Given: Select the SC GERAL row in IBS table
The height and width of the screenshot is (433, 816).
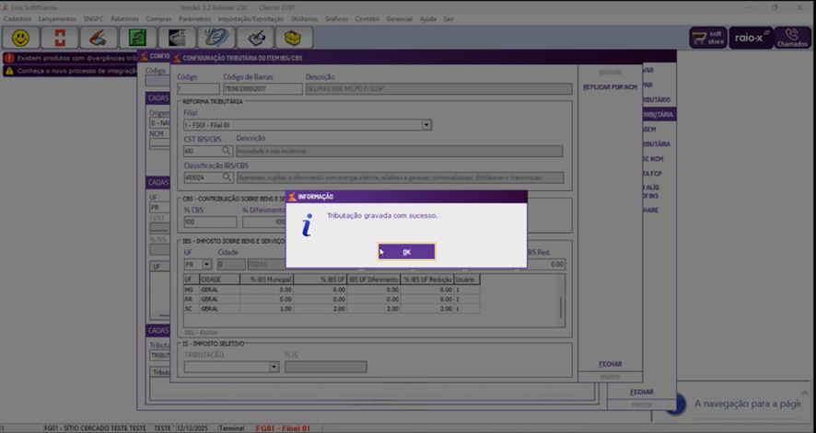Looking at the screenshot, I should 332,308.
